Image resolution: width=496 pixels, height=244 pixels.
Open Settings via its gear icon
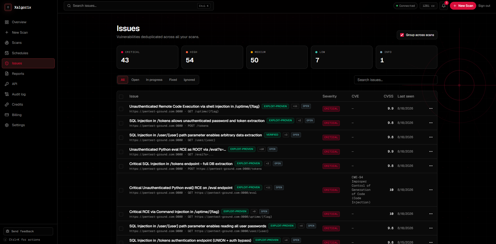pos(7,125)
